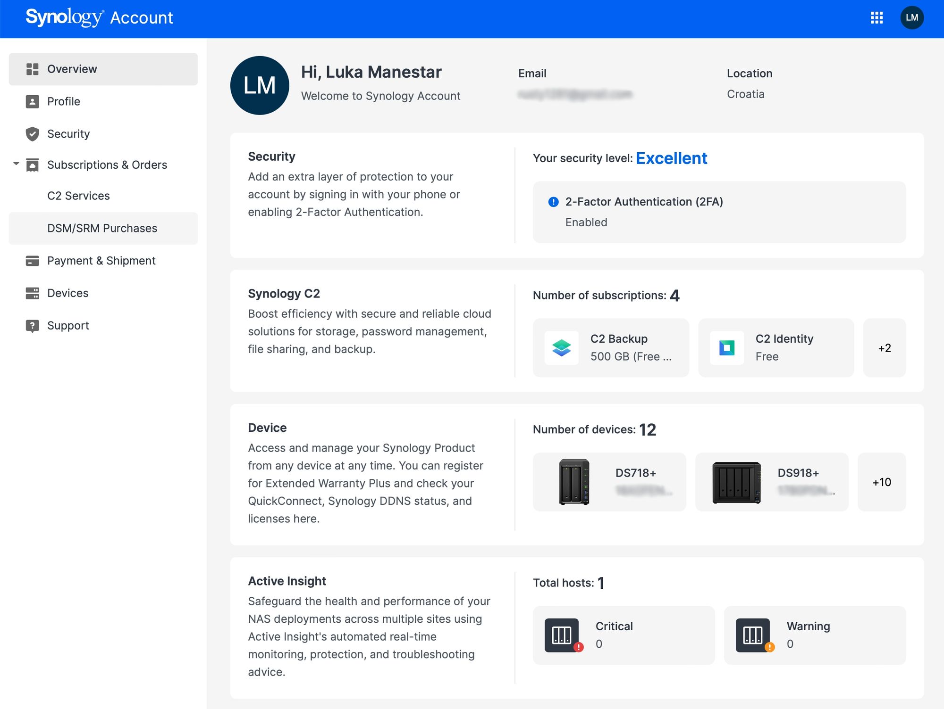Click the Payment & Shipment card icon
944x709 pixels.
click(x=32, y=261)
